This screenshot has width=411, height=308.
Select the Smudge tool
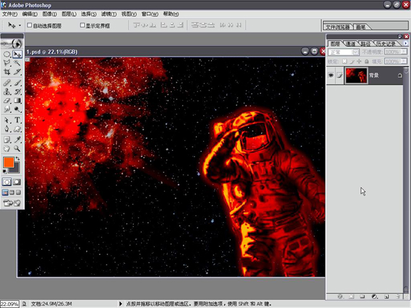click(x=7, y=109)
